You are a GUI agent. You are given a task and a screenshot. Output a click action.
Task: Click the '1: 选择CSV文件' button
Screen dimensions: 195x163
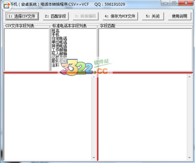pyautogui.click(x=22, y=16)
